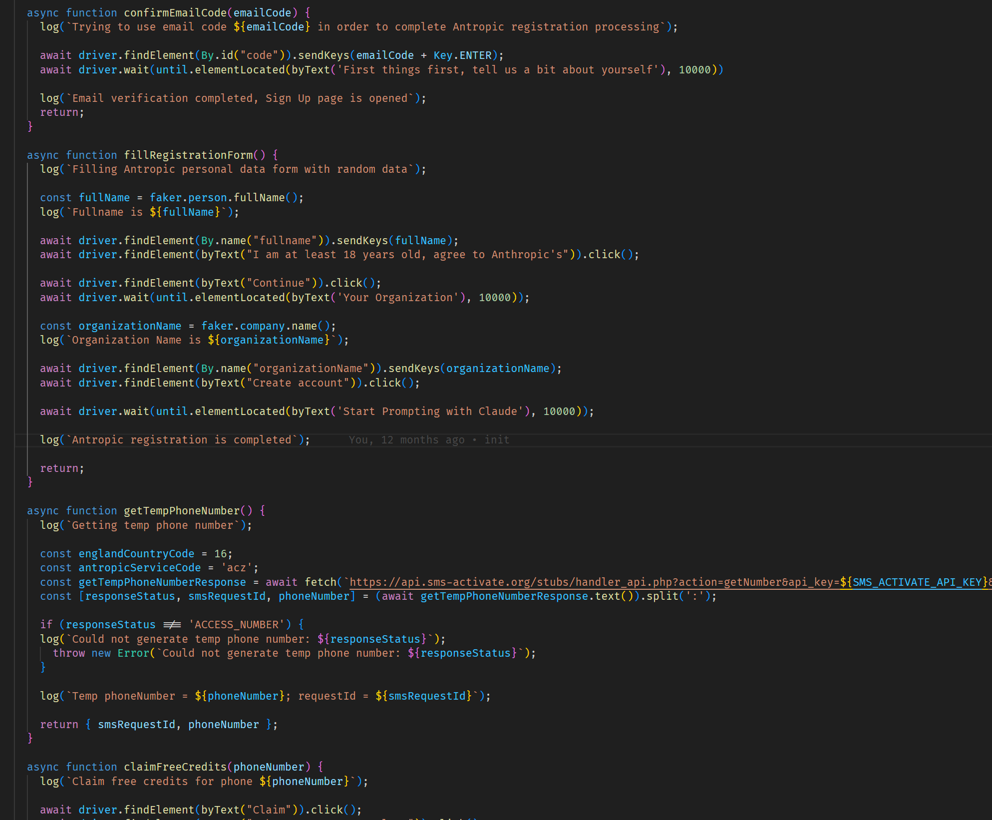Click the 'You, 12 months ago • init' blame annotation
The image size is (992, 820).
coord(429,440)
